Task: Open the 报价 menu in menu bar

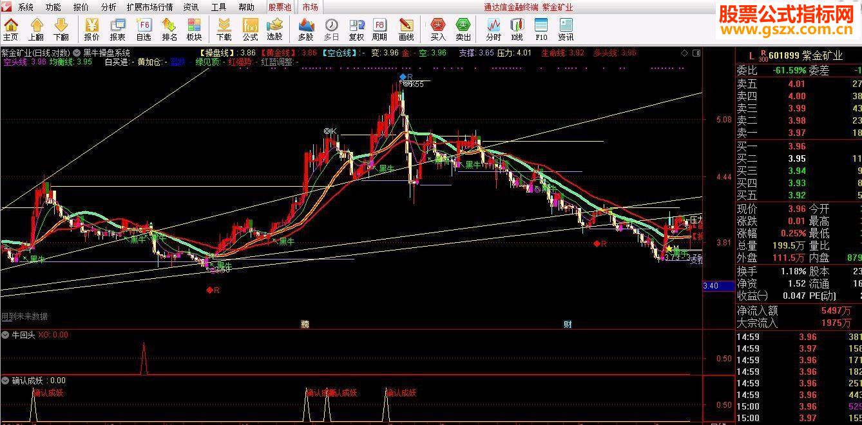Action: coord(81,7)
